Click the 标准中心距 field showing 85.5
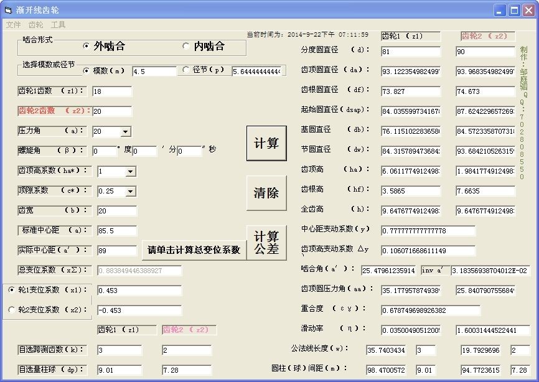Image resolution: width=539 pixels, height=382 pixels. click(x=117, y=231)
